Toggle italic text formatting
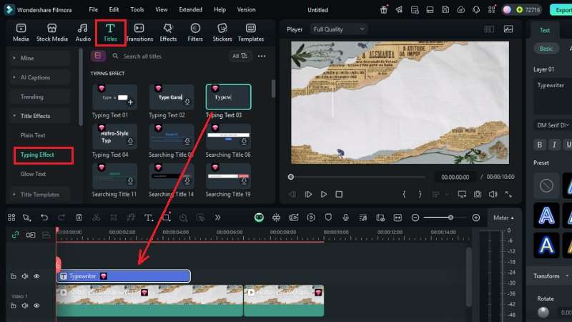 [554, 145]
